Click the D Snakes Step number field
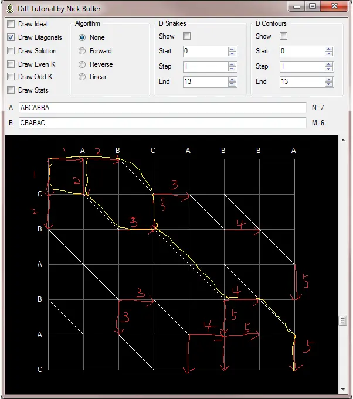Image resolution: width=353 pixels, height=399 pixels. click(206, 67)
